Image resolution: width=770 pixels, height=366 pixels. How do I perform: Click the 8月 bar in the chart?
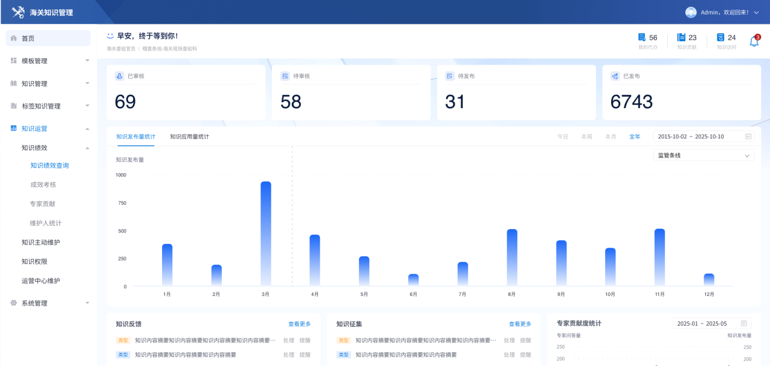[512, 257]
